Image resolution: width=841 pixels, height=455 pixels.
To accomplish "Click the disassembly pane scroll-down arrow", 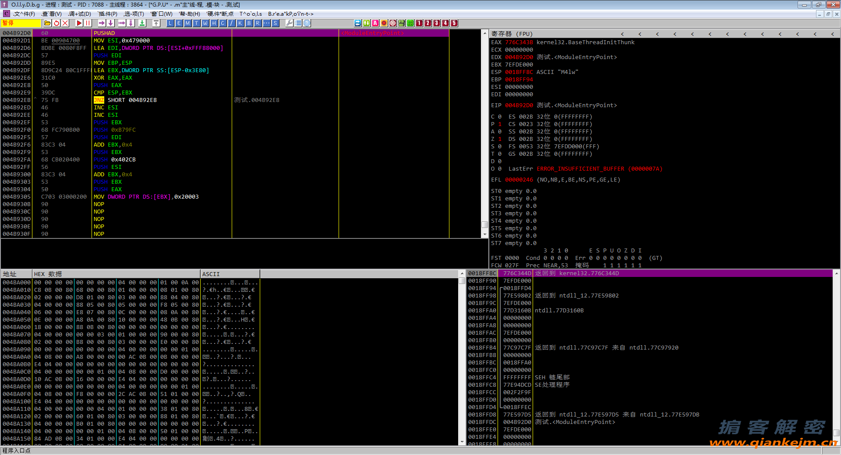I will pyautogui.click(x=484, y=234).
